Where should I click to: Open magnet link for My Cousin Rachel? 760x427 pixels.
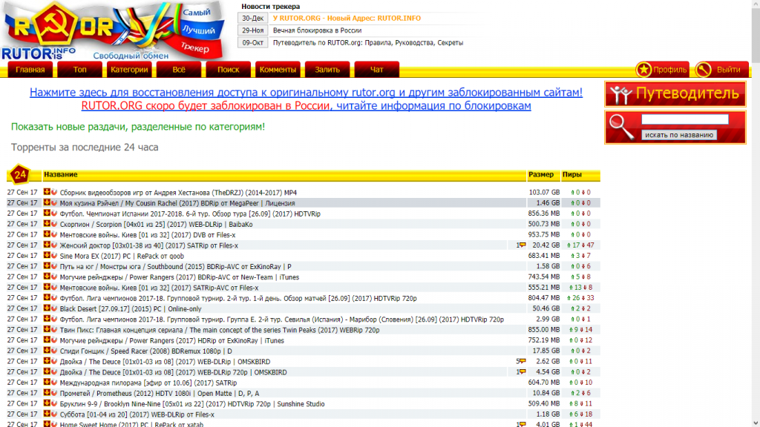pos(53,203)
